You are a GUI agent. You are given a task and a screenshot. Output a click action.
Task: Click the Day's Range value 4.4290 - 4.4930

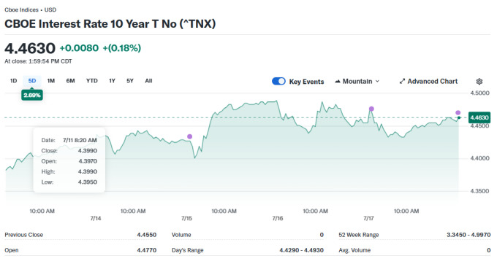click(x=301, y=250)
